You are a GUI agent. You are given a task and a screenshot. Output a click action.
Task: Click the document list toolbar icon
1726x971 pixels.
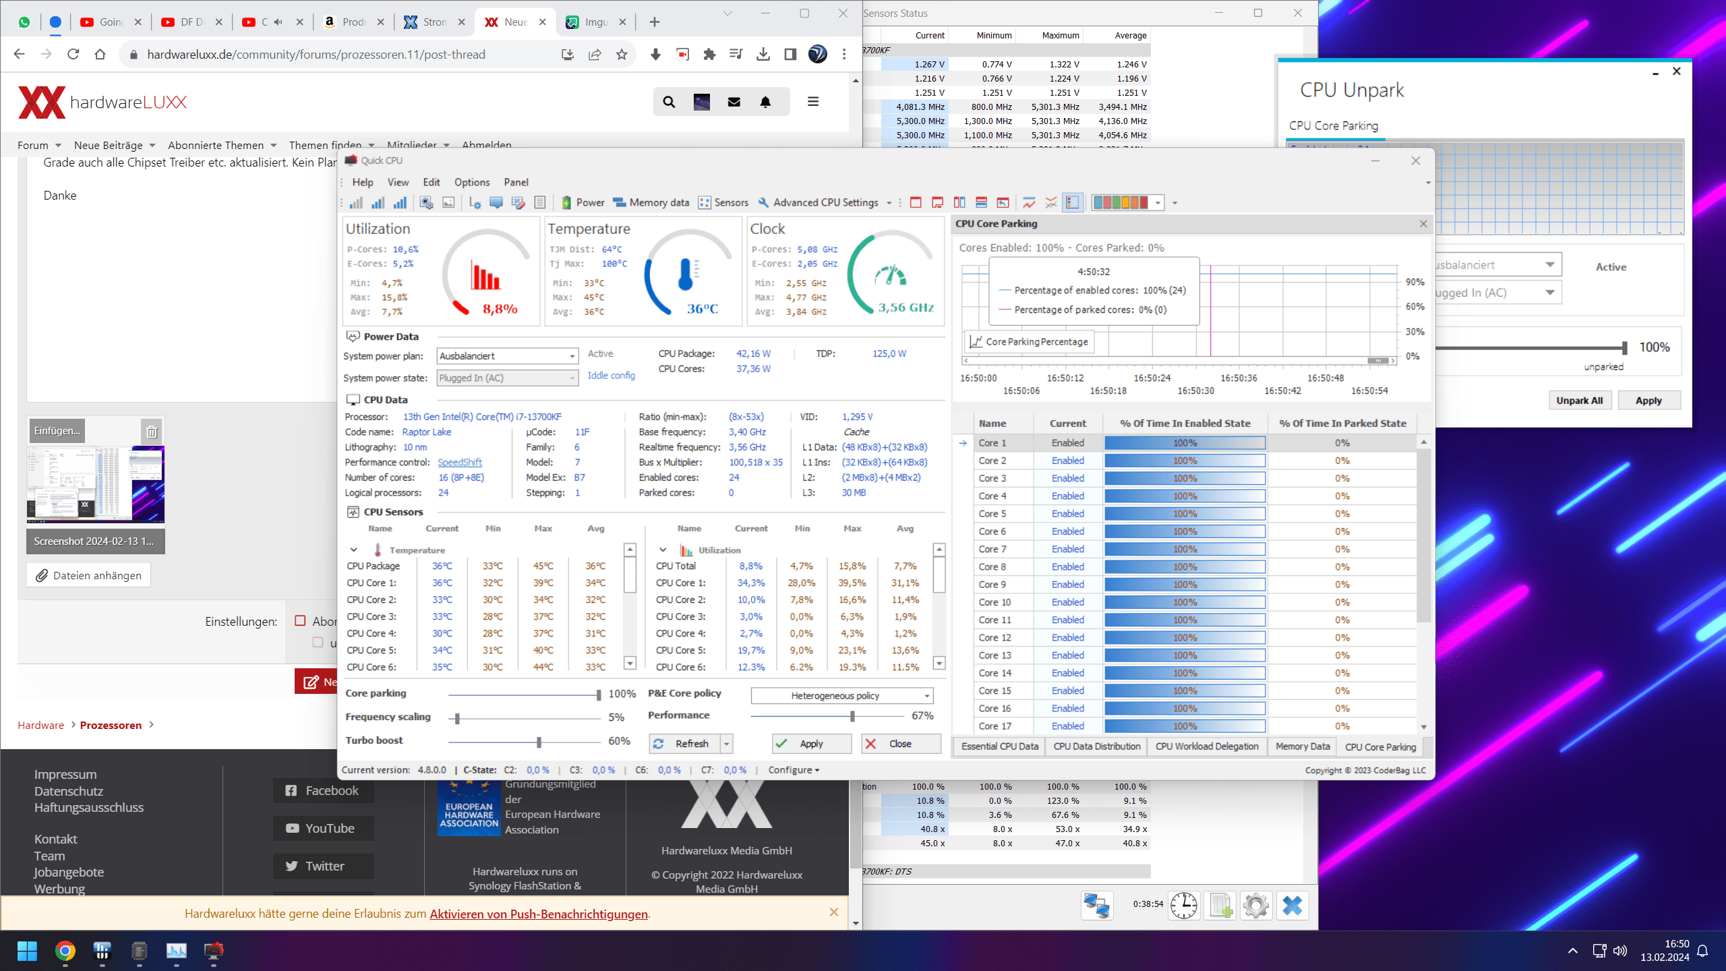[540, 202]
